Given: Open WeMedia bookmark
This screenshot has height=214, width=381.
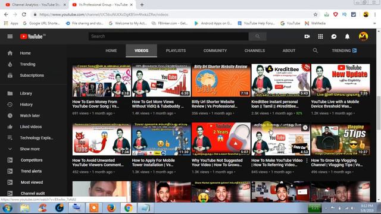Looking at the screenshot, I should coord(315,23).
